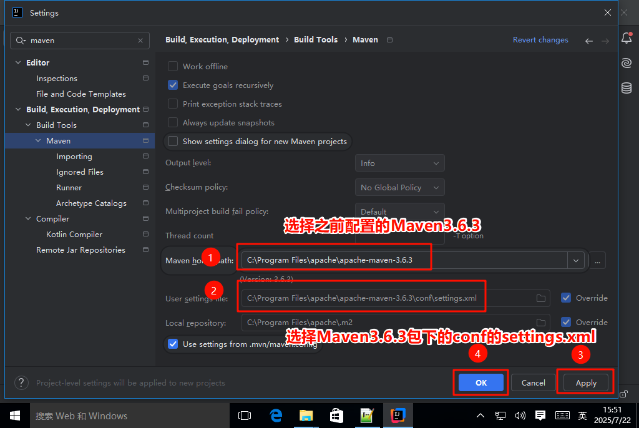The image size is (639, 428).
Task: Click the help question mark icon
Action: point(21,382)
